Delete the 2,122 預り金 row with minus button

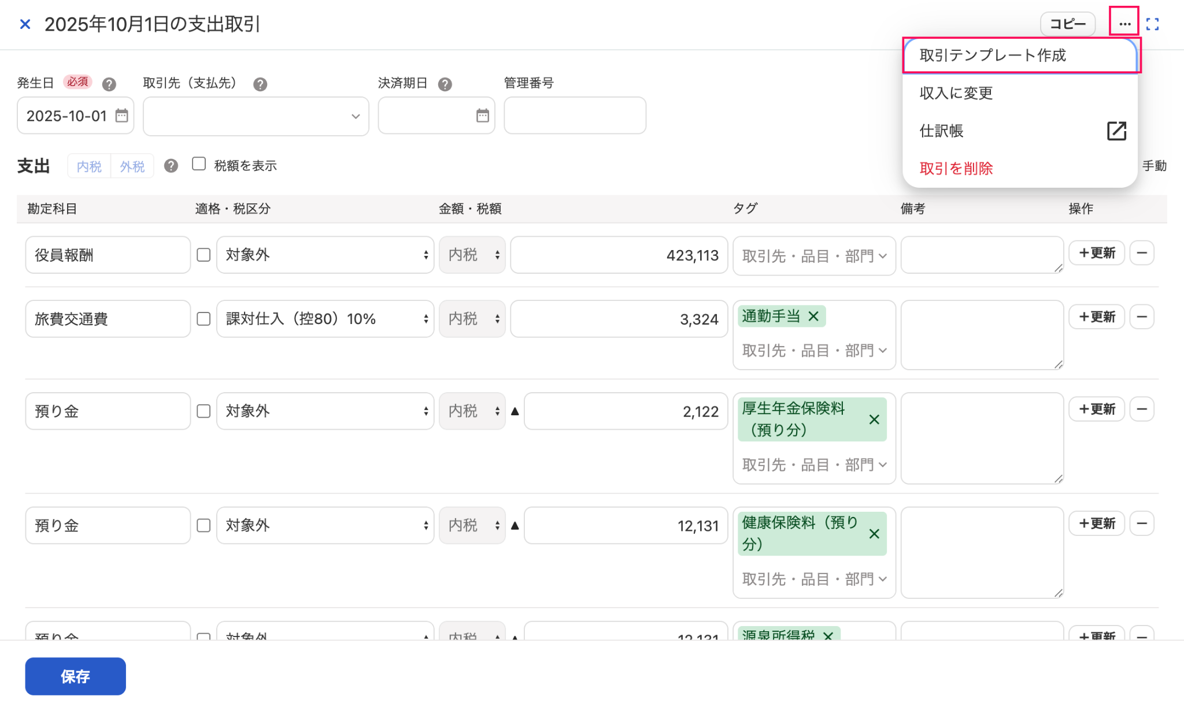point(1142,409)
